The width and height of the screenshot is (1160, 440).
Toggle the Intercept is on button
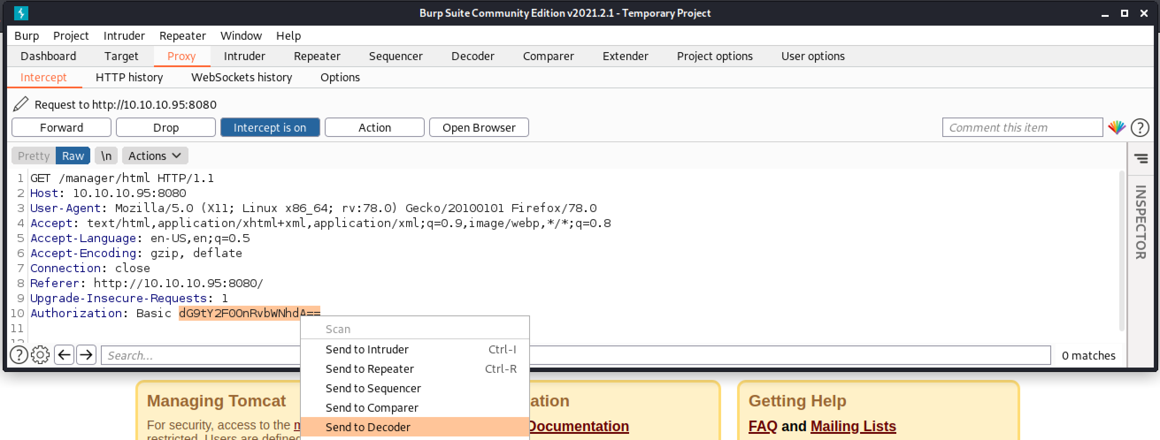click(x=270, y=128)
